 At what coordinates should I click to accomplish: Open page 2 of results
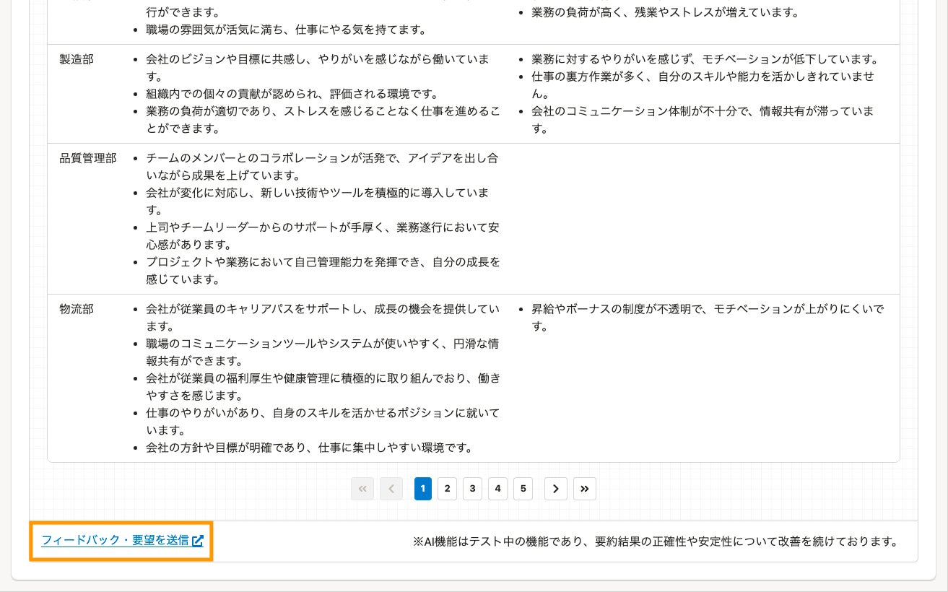tap(447, 489)
